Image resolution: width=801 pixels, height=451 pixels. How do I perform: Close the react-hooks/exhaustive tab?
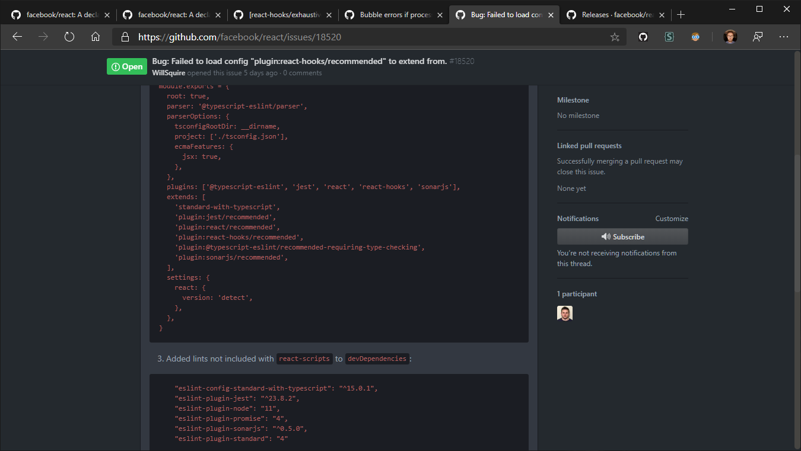tap(329, 15)
